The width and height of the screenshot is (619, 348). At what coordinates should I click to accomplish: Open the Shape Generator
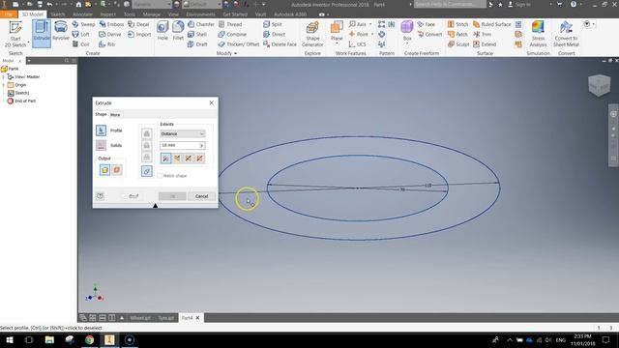click(x=312, y=35)
